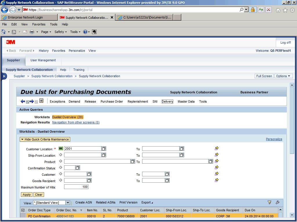297x222 pixels.
Task: Click multiple selection arrow for Customer Location
Action: point(217,148)
